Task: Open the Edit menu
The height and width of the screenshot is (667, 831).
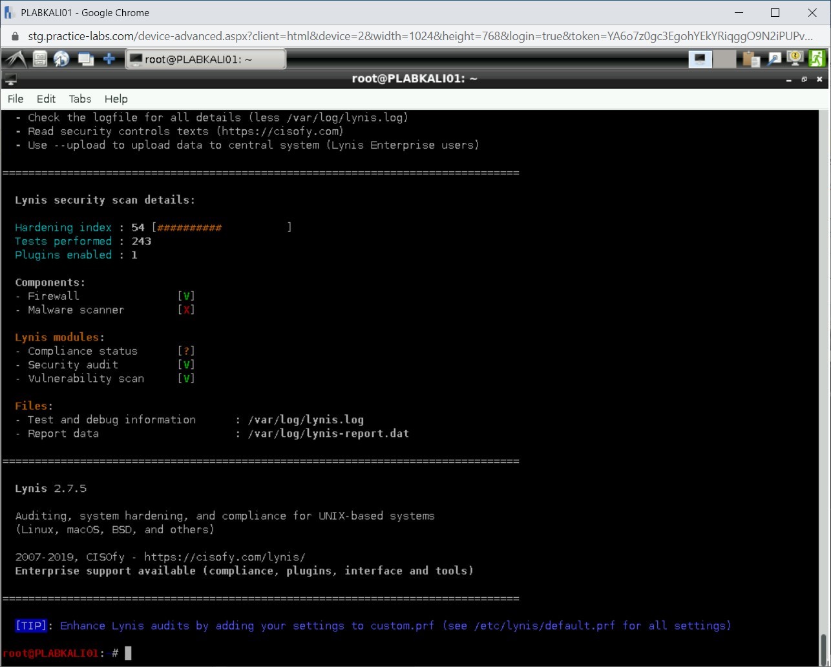Action: point(46,99)
